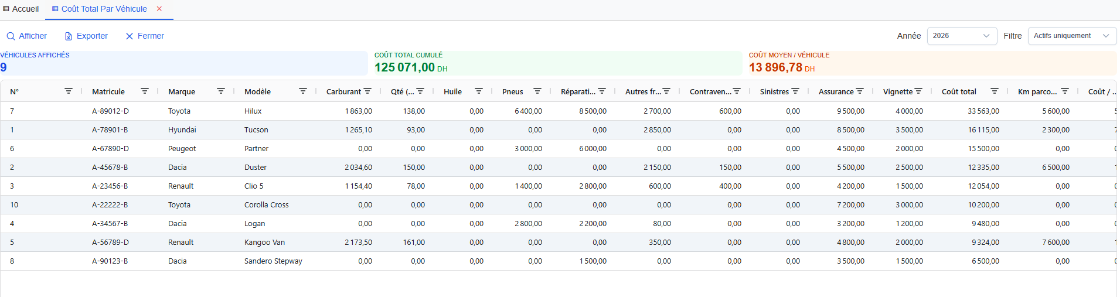Screen dimensions: 1120x297
Task: Expand the Année 2026 dropdown
Action: (962, 36)
